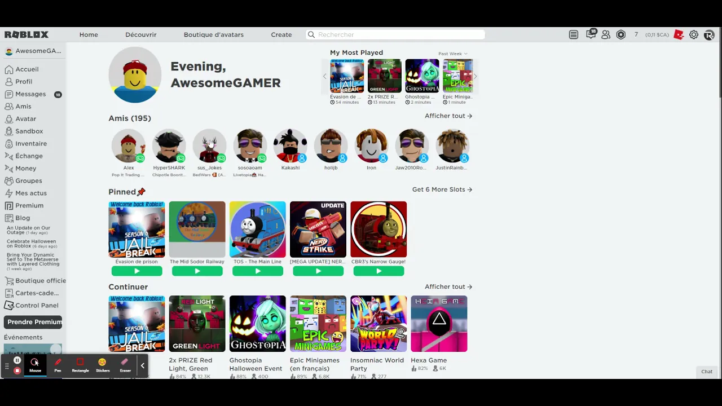Screen dimensions: 722x406
Task: Show previous Most Played games with left arrow
Action: click(324, 76)
